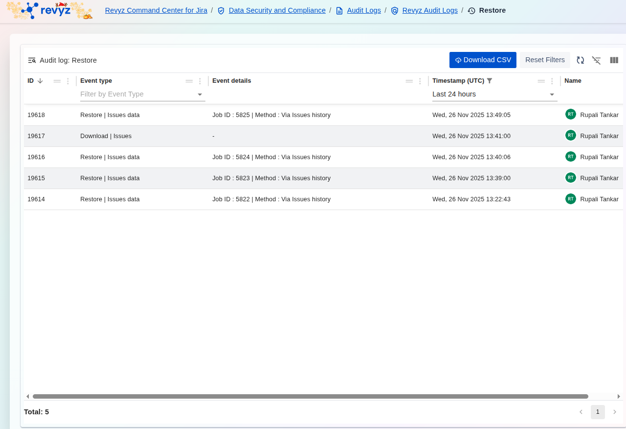Click the clear filters icon
This screenshot has width=626, height=429.
(x=596, y=60)
